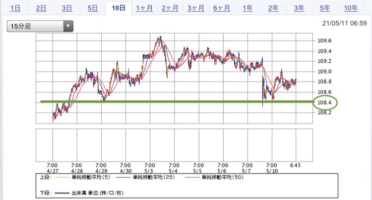Click the 7:00 4/27 date label
This screenshot has height=200, width=372.
tap(53, 168)
